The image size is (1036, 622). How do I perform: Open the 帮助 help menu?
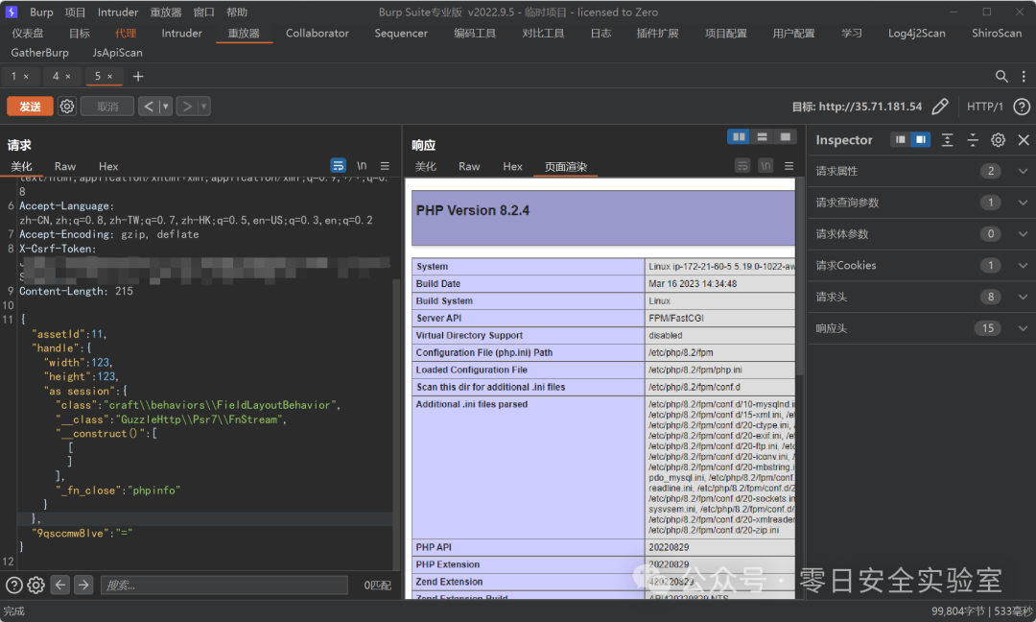pyautogui.click(x=237, y=12)
